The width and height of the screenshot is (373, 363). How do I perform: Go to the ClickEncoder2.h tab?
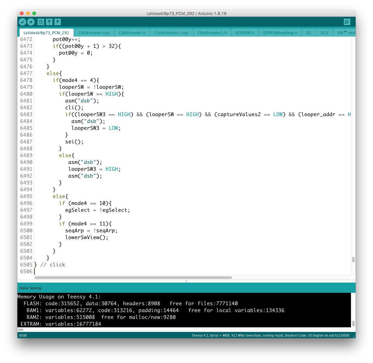(212, 33)
